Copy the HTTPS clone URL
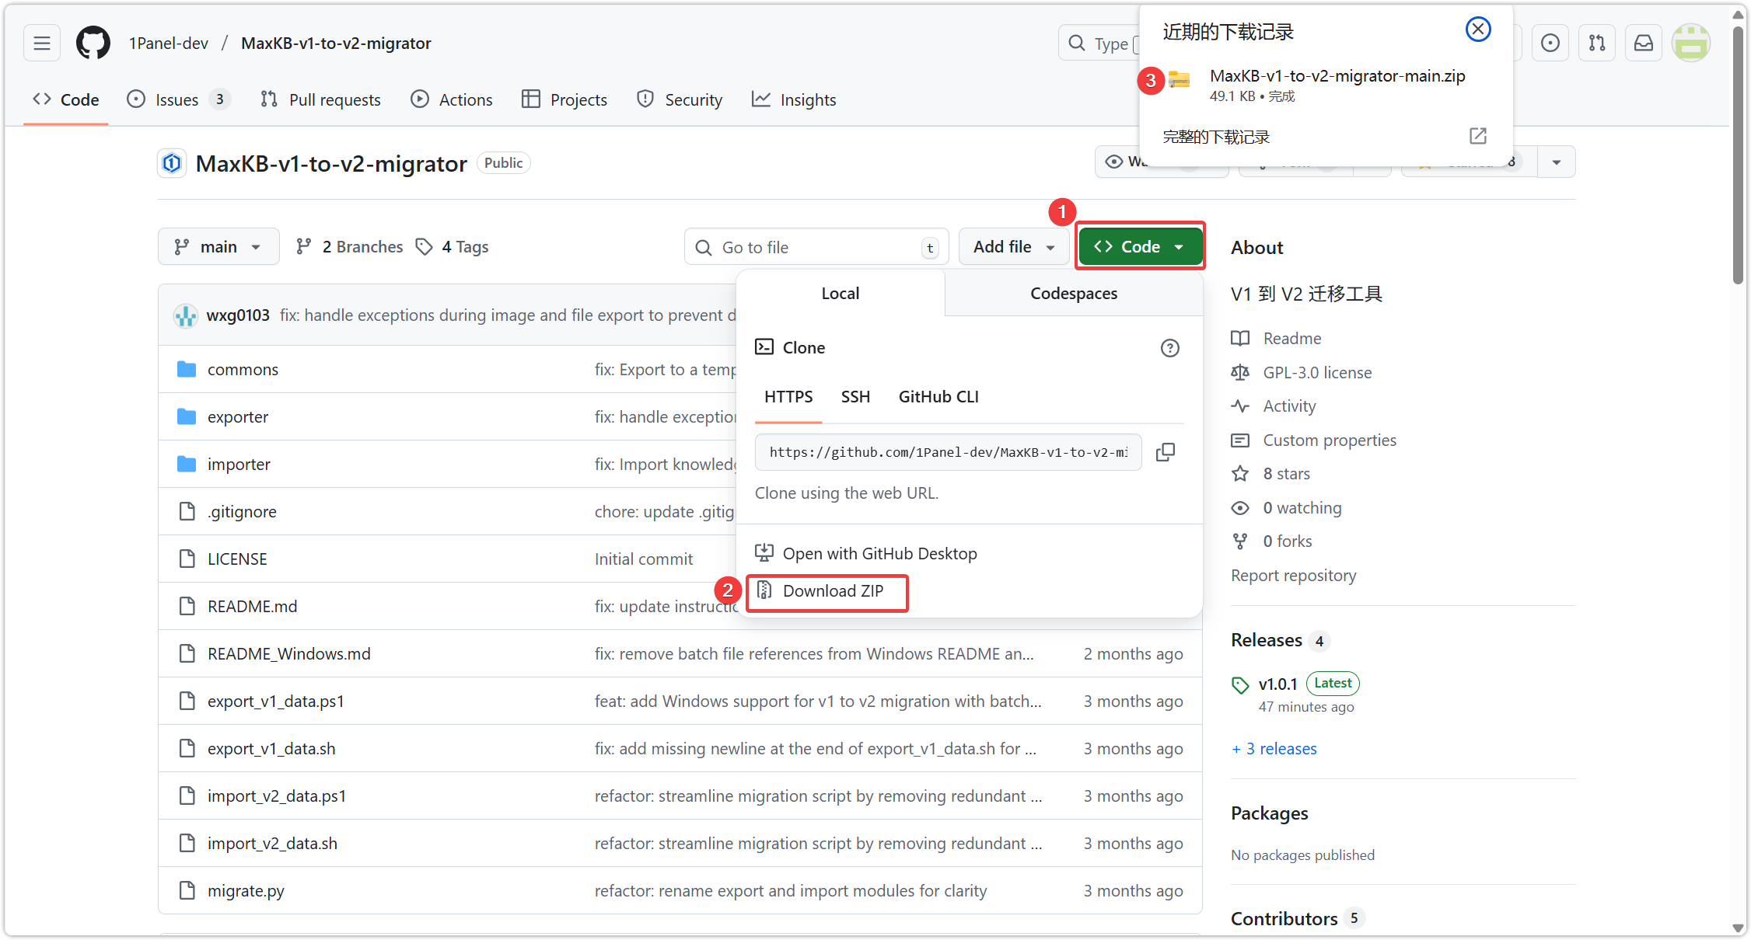The width and height of the screenshot is (1751, 940). pos(1165,452)
